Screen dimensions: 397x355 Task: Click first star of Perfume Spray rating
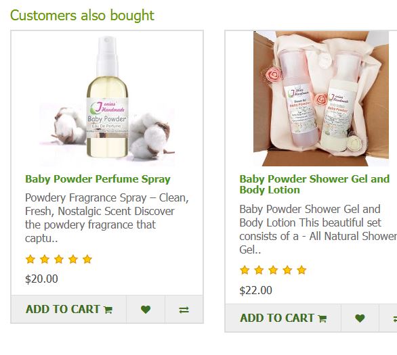coord(30,259)
